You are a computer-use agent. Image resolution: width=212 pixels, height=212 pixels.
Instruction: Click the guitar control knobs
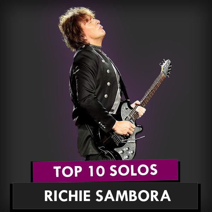[x=127, y=152]
